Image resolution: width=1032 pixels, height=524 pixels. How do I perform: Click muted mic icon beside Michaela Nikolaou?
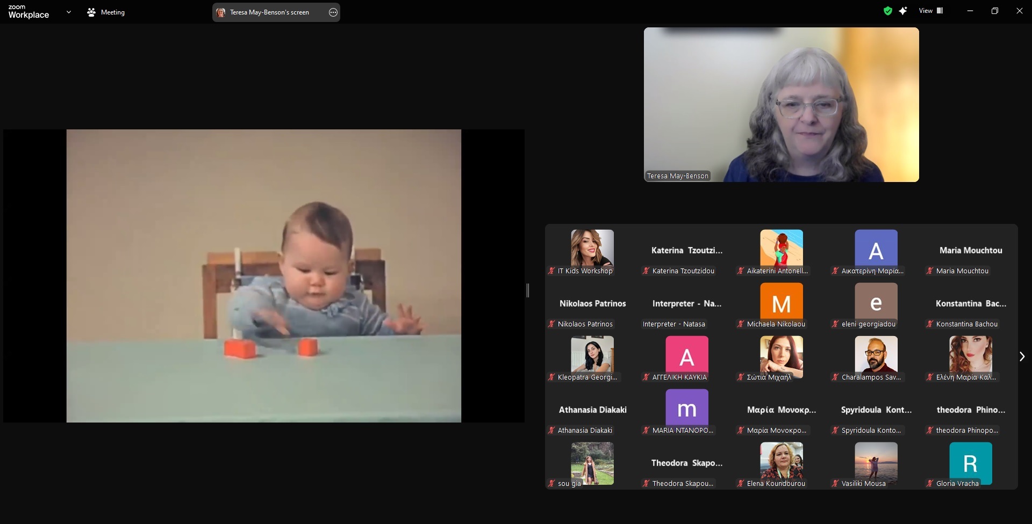[x=741, y=324]
